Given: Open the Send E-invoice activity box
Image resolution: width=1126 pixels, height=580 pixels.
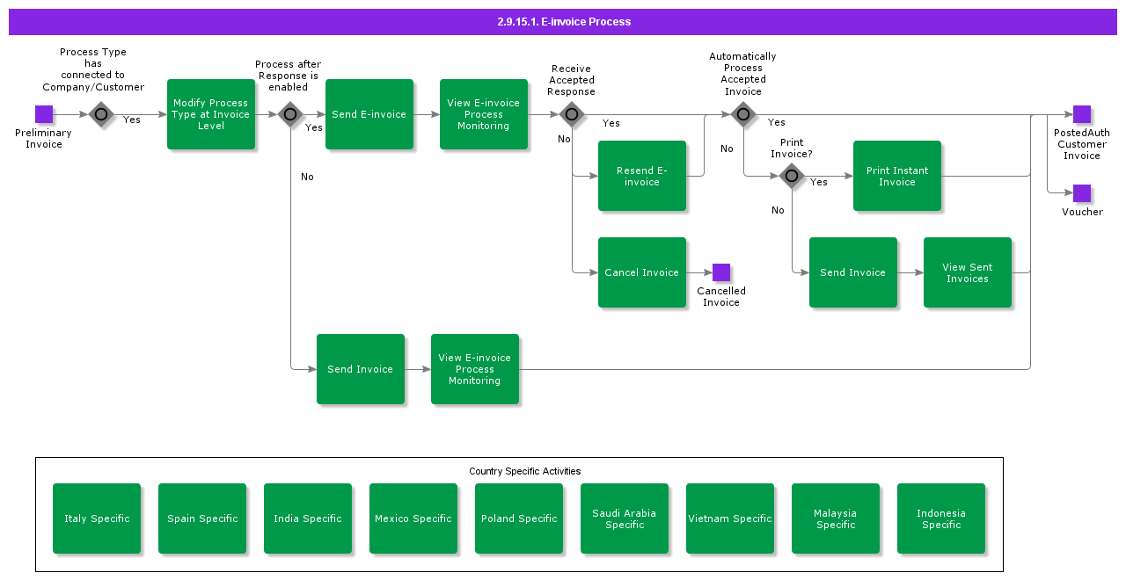Looking at the screenshot, I should pos(369,114).
